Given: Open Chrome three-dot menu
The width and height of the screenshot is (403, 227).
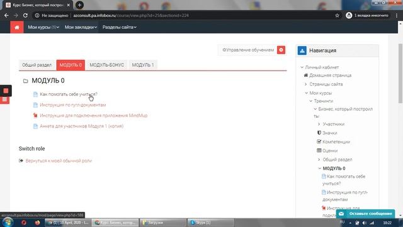Looking at the screenshot, I should pos(397,15).
